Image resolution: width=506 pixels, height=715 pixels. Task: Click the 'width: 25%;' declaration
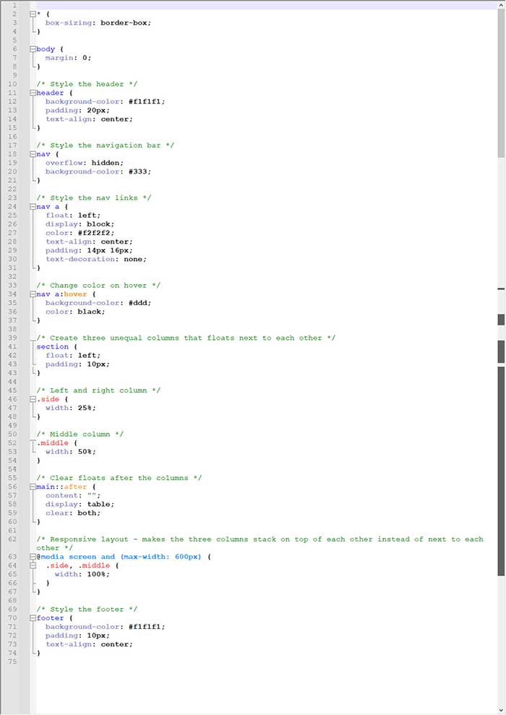pyautogui.click(x=71, y=408)
